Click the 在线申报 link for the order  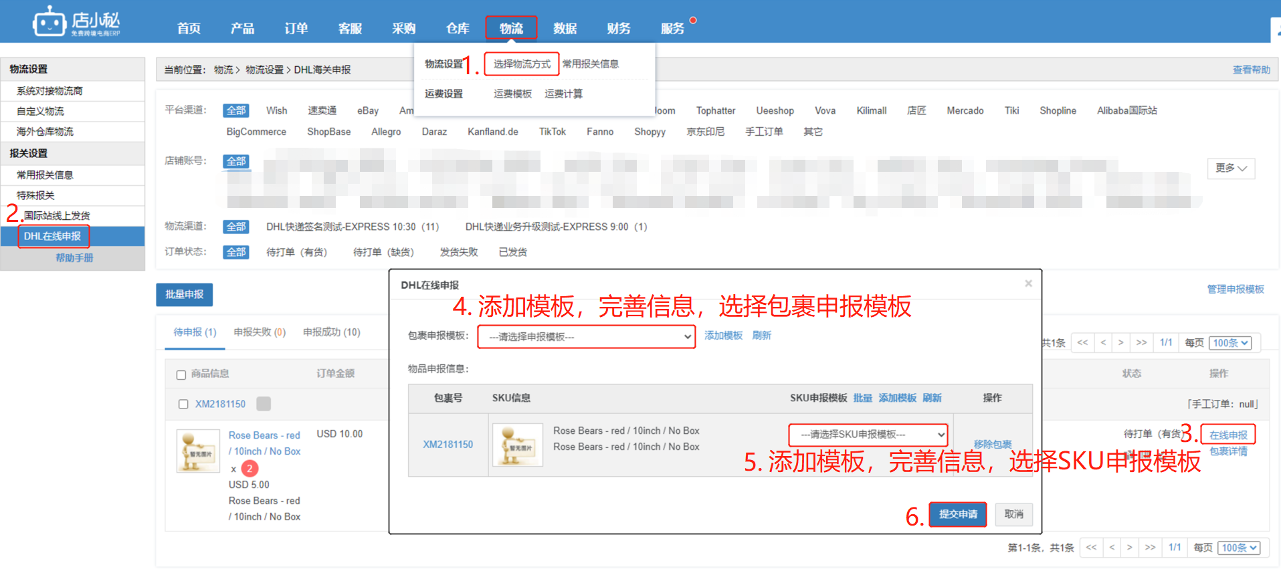click(1228, 435)
